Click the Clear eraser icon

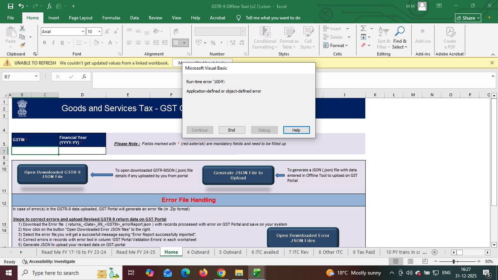pyautogui.click(x=363, y=45)
